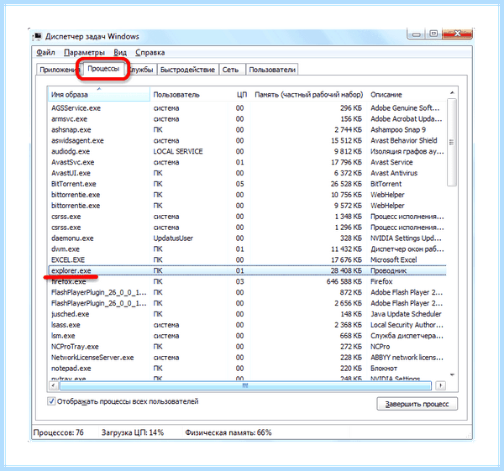Open the Вид menu
The width and height of the screenshot is (504, 471).
(x=120, y=52)
